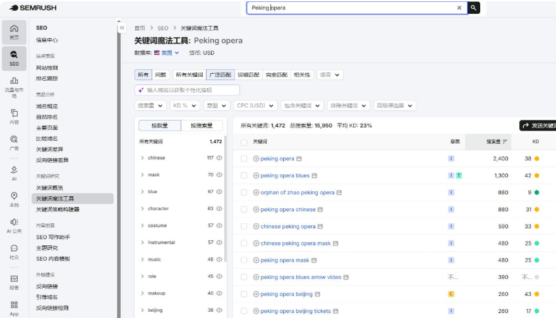Image resolution: width=556 pixels, height=318 pixels.
Task: Open the include keywords dropdown
Action: 302,105
